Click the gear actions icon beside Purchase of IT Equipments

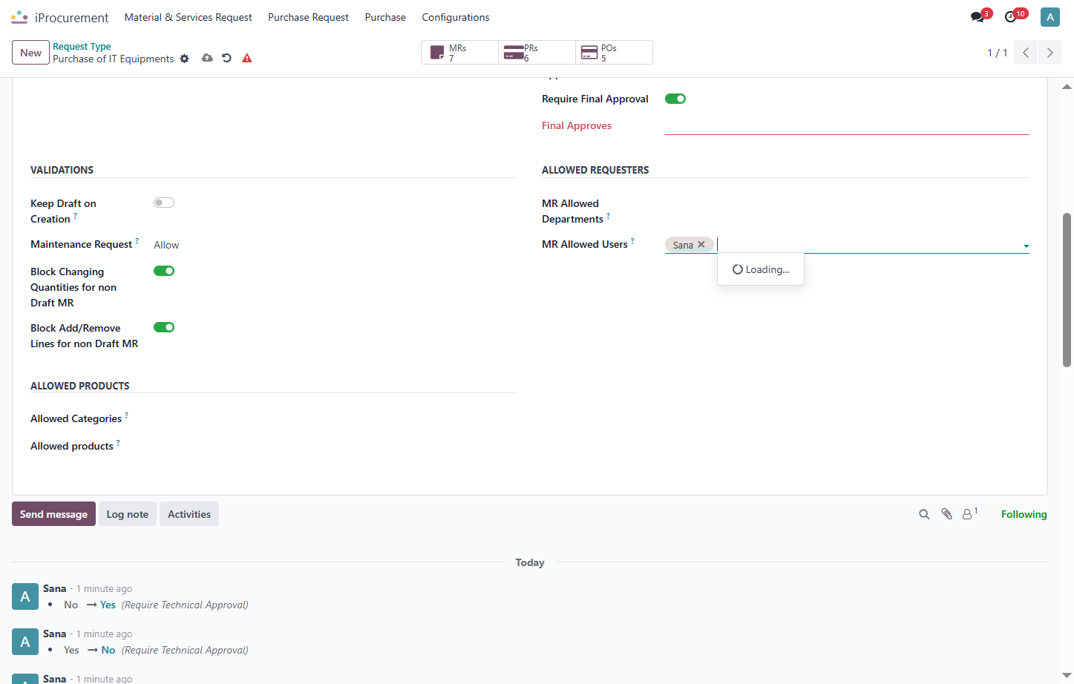point(185,59)
